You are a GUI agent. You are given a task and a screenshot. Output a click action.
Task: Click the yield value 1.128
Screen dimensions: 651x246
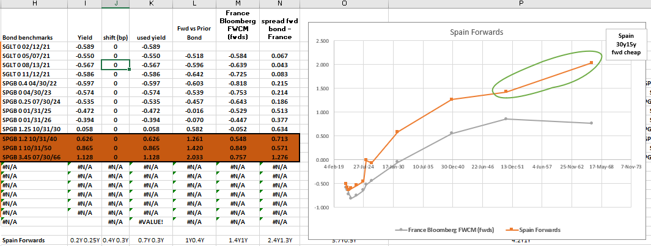85,157
